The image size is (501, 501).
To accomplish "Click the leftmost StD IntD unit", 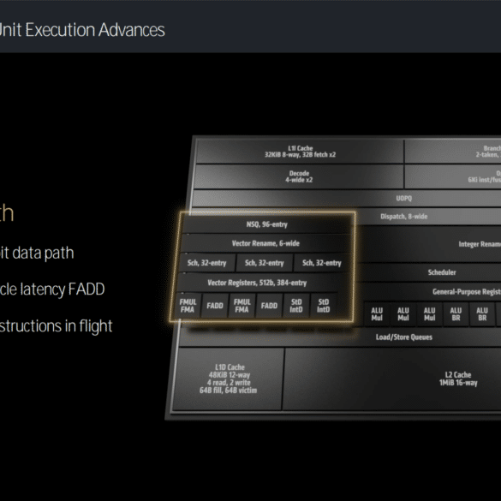I will (x=296, y=306).
